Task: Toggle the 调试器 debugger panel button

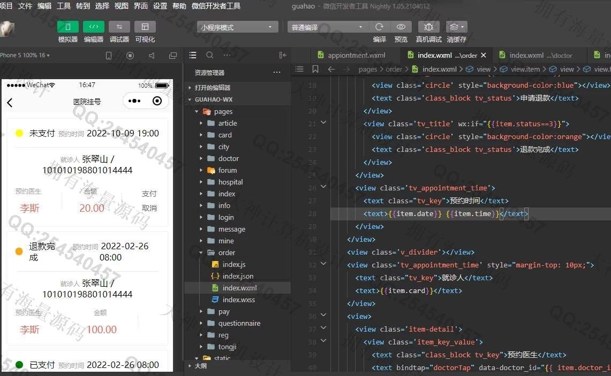Action: [x=119, y=27]
